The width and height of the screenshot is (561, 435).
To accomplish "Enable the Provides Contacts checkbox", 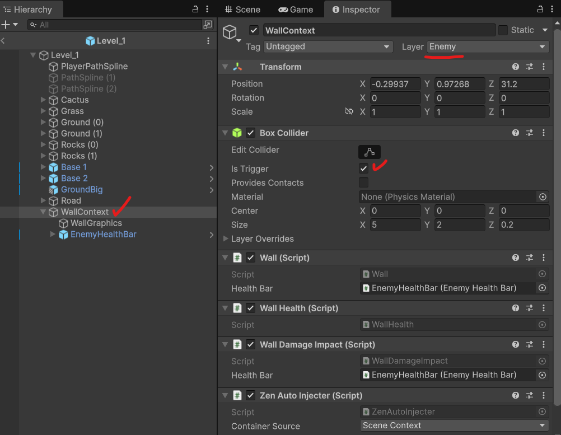I will pyautogui.click(x=364, y=183).
